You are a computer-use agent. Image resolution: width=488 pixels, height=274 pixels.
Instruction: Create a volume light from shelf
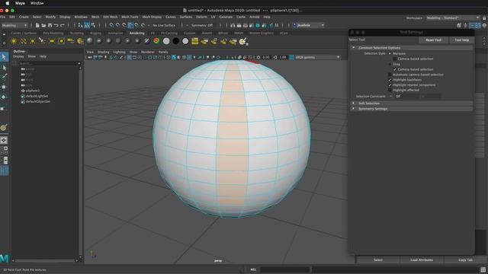click(x=61, y=41)
